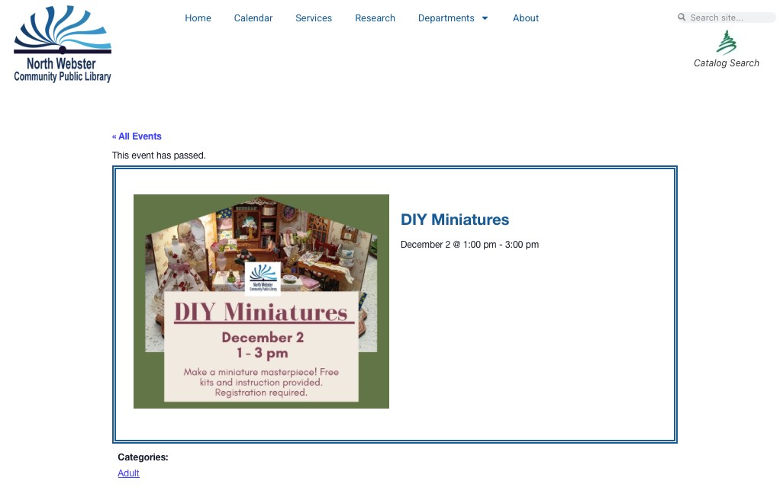This screenshot has height=497, width=780.
Task: Focus the Search site input field
Action: tap(730, 18)
